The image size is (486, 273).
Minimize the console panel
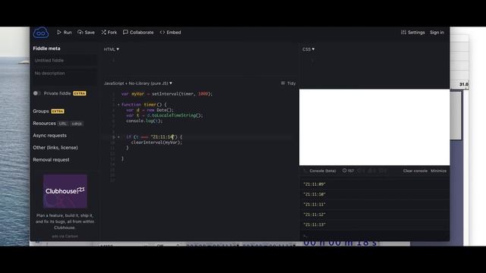(439, 171)
